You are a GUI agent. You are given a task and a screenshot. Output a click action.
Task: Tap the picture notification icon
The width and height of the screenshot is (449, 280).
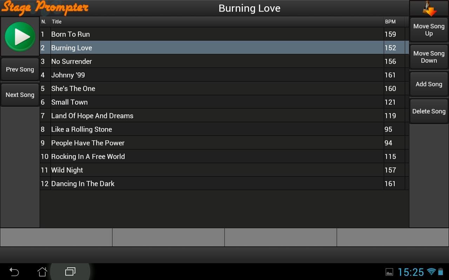click(389, 272)
